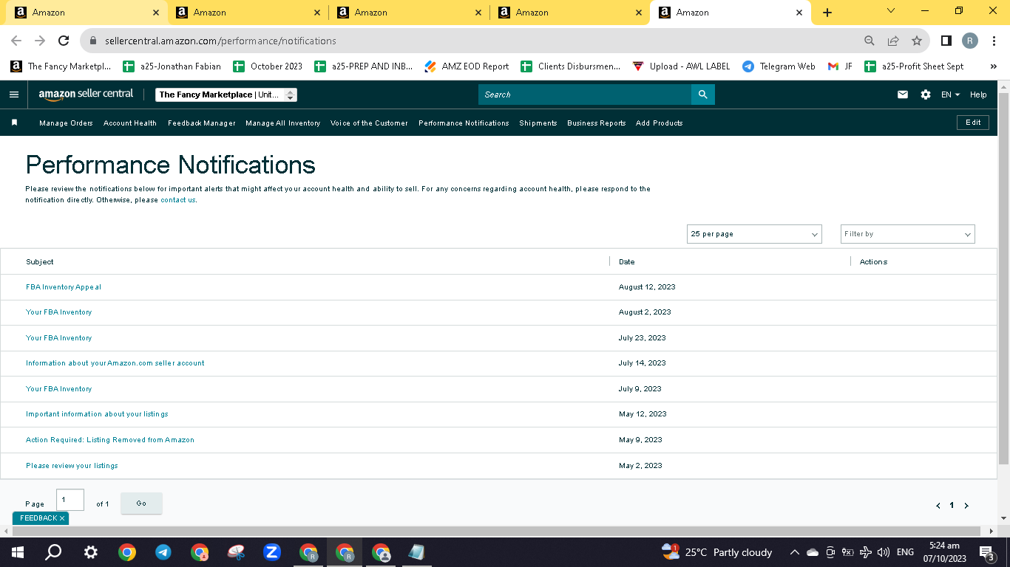Viewport: 1010px width, 567px height.
Task: Open the Chrome three-dot menu
Action: pyautogui.click(x=994, y=41)
